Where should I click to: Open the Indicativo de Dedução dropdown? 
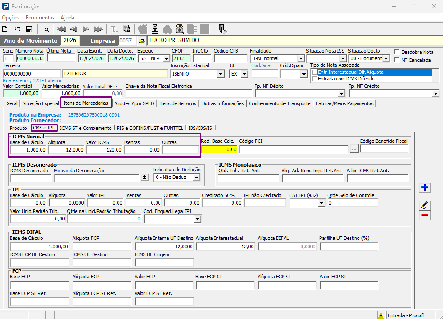point(196,178)
